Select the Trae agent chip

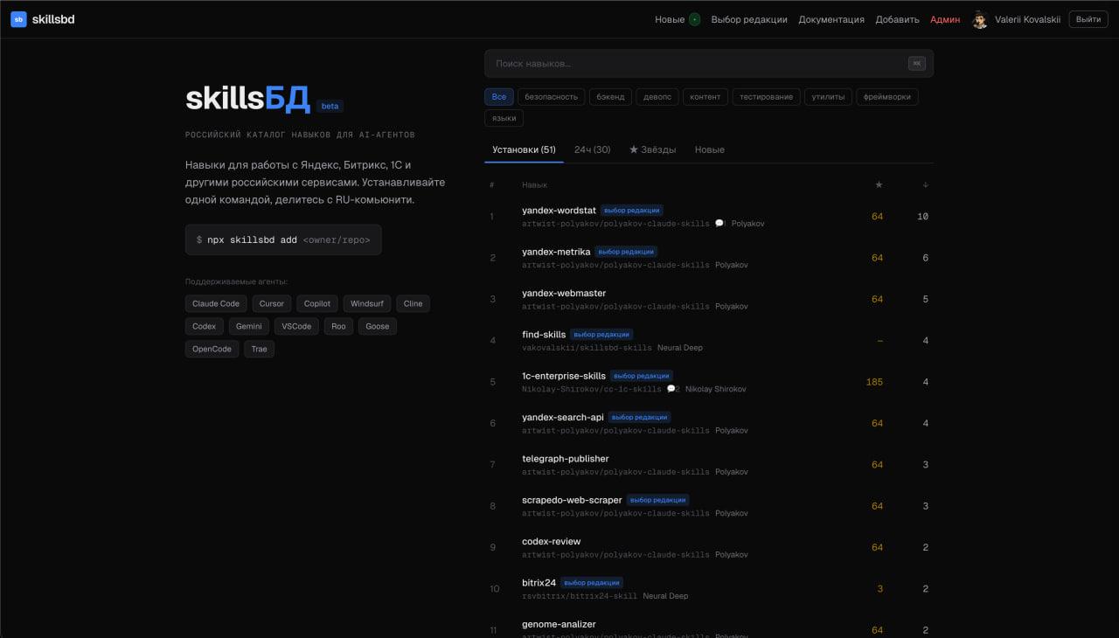click(260, 349)
